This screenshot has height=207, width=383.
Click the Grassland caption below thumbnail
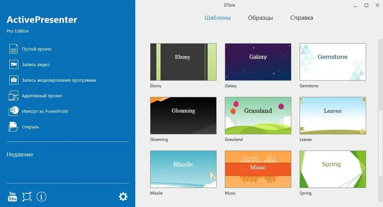coord(234,139)
